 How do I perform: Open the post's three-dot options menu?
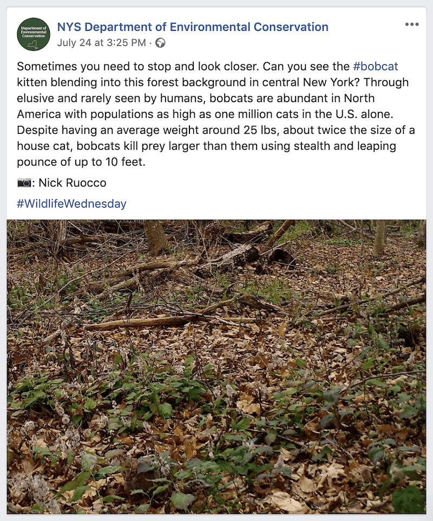(412, 25)
